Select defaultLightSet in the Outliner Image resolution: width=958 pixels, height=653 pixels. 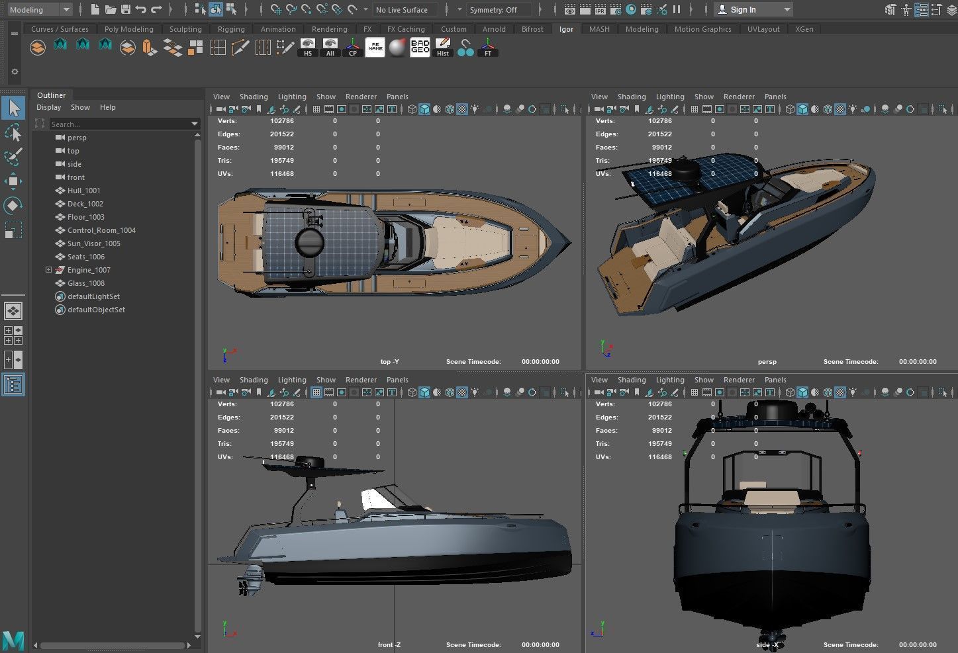pos(93,296)
